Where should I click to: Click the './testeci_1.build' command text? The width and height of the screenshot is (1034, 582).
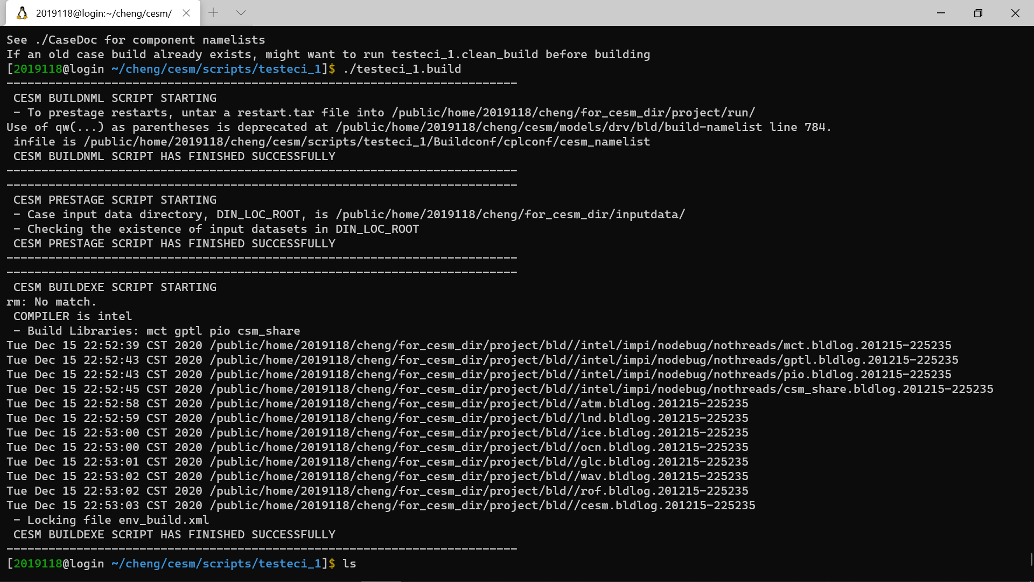tap(402, 69)
